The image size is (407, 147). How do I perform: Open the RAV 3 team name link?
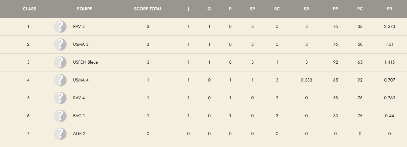pyautogui.click(x=79, y=27)
